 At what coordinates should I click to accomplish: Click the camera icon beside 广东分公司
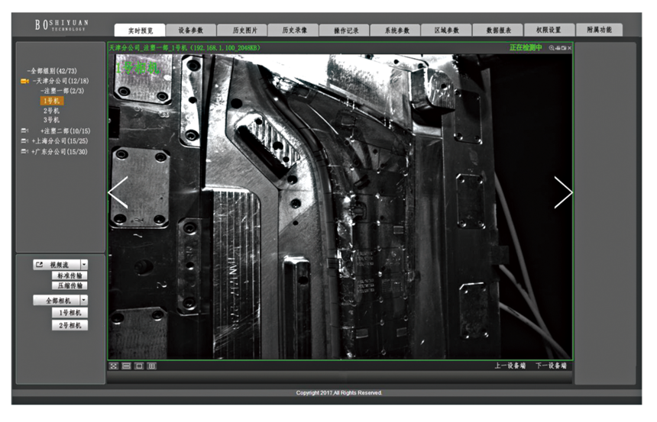[x=24, y=152]
